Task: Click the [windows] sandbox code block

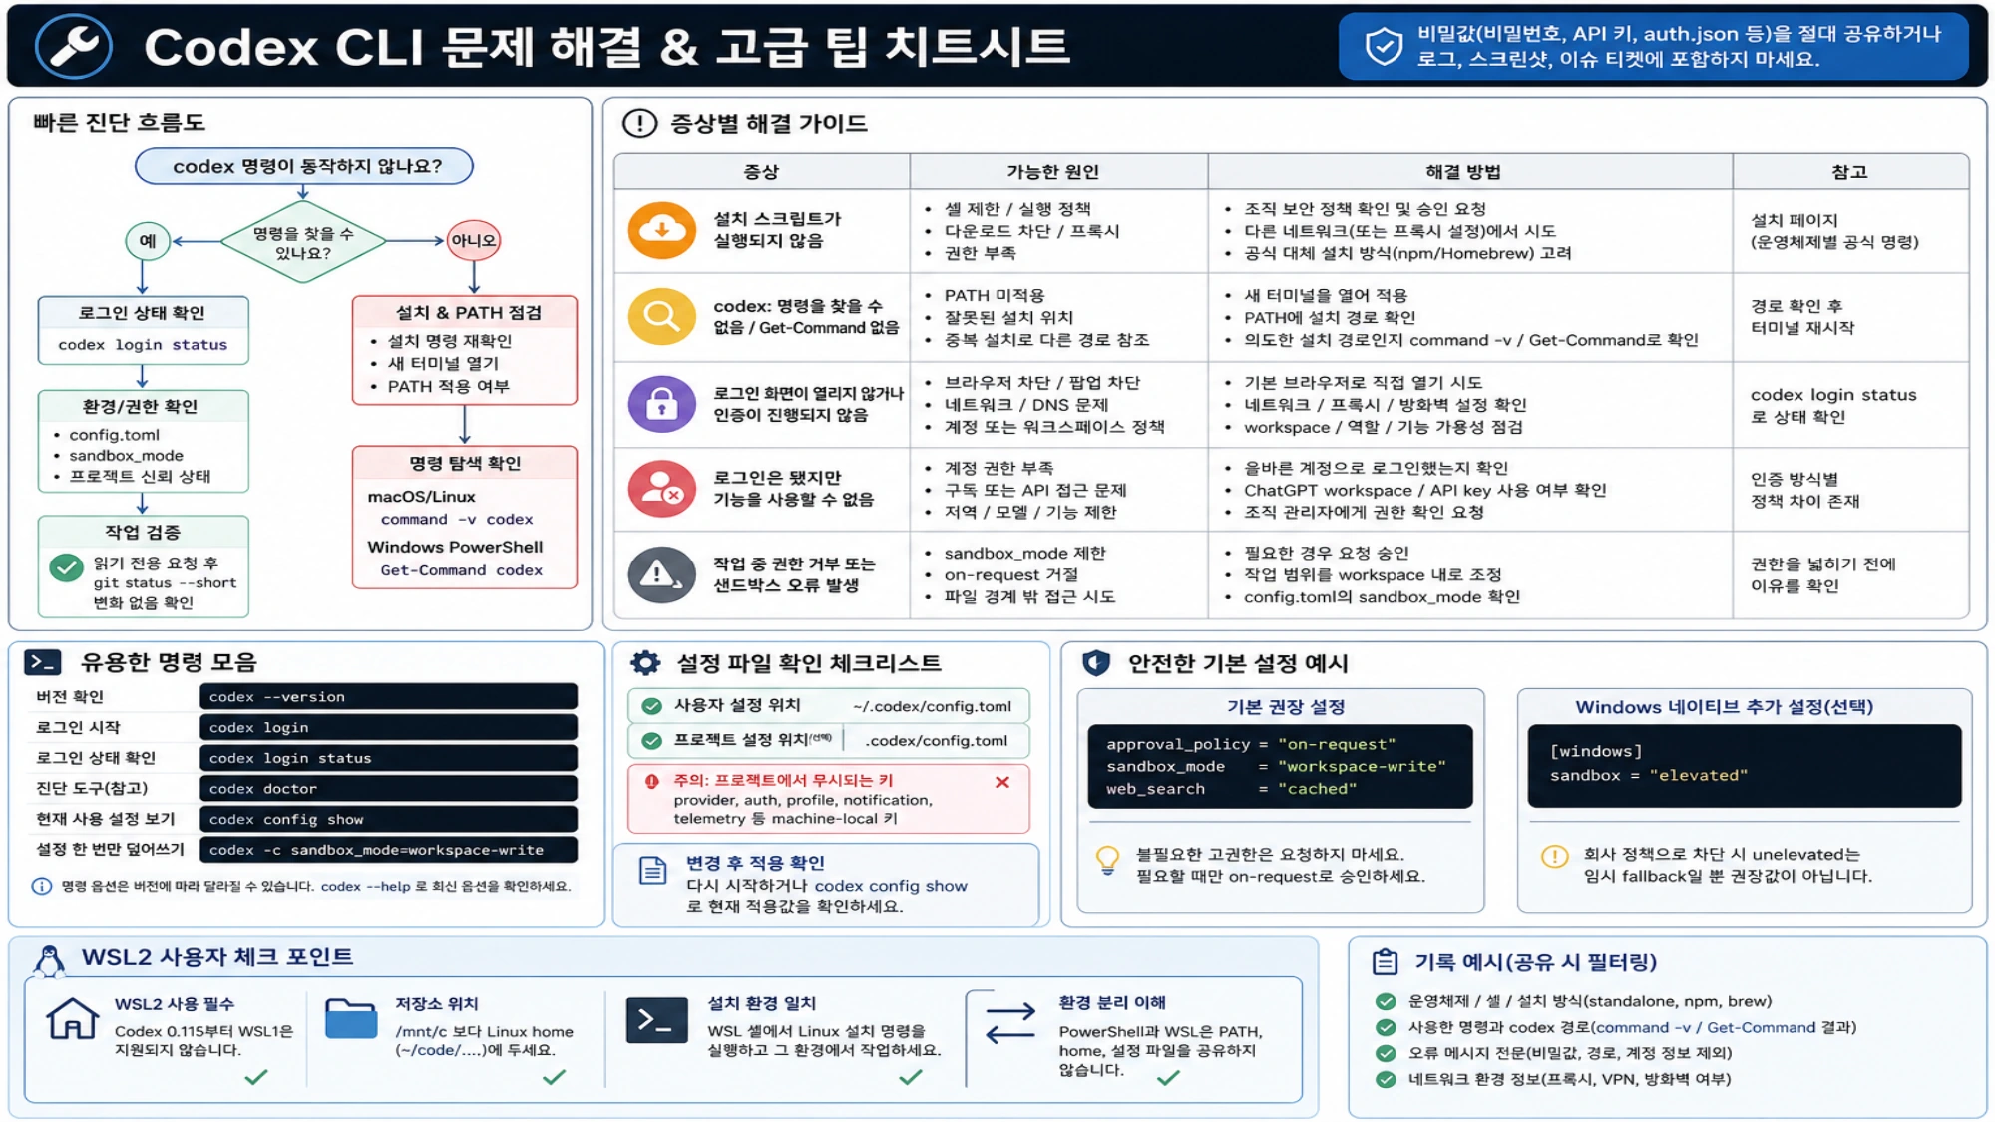Action: coord(1744,765)
